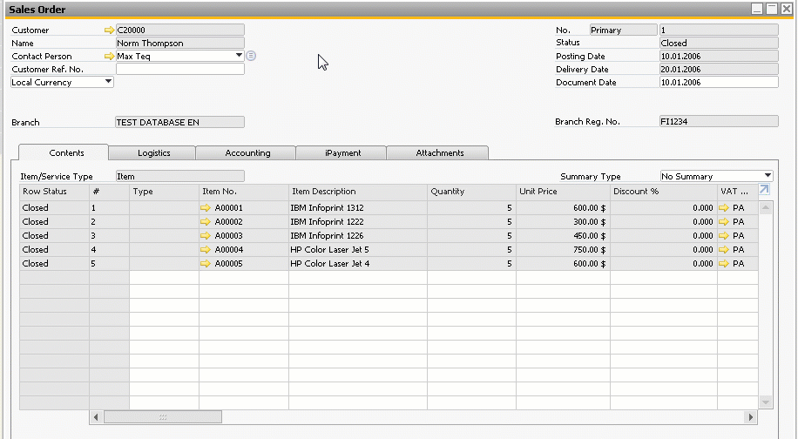Image resolution: width=798 pixels, height=439 pixels.
Task: Open VAT link arrow in HP Color Laser Jet 5 row
Action: coord(724,250)
